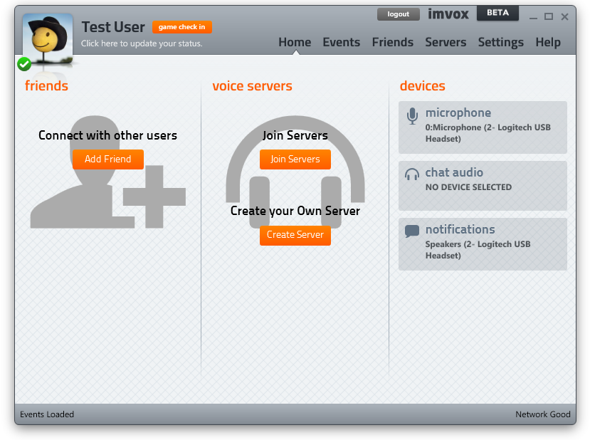590x440 pixels.
Task: Go to the Settings tab
Action: coord(500,42)
